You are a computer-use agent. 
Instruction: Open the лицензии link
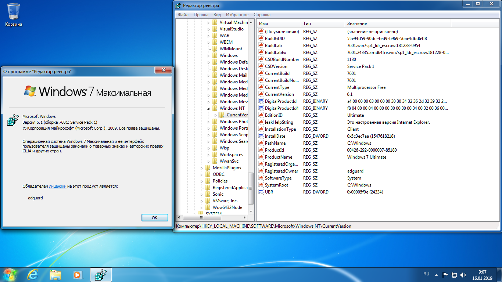58,187
